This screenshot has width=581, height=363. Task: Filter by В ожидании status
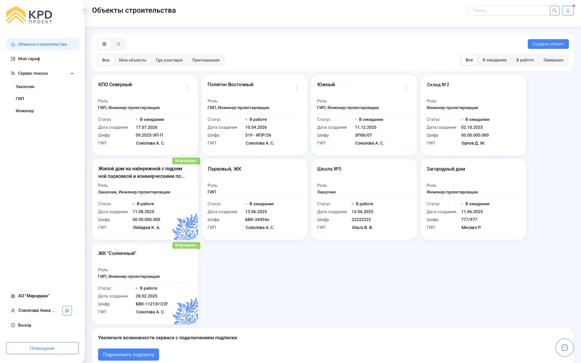tap(494, 60)
